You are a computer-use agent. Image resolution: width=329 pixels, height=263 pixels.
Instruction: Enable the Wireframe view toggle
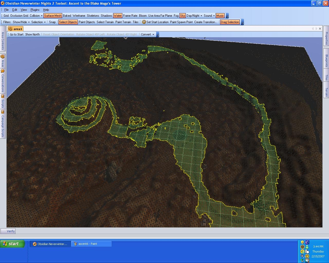pyautogui.click(x=79, y=16)
